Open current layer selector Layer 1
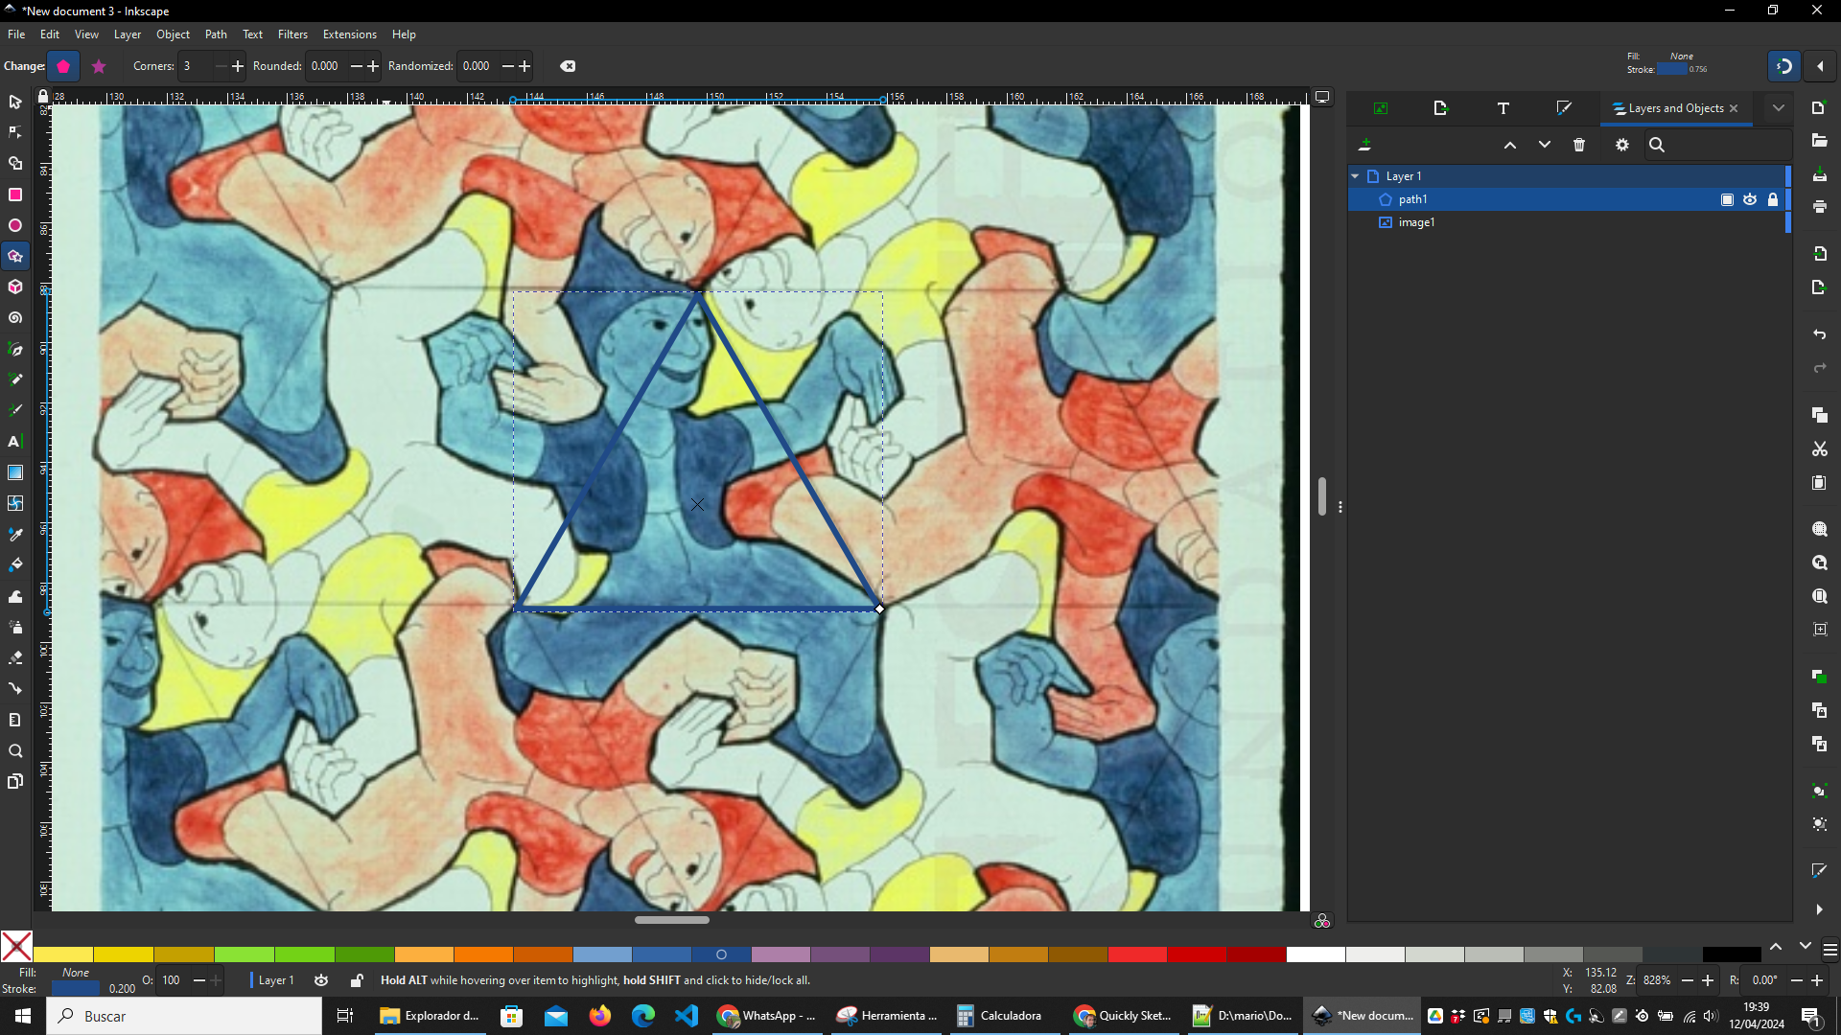The image size is (1841, 1035). click(x=275, y=980)
